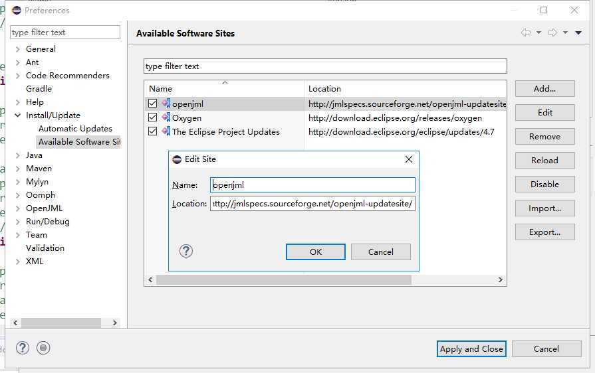Click the Reload button
The height and width of the screenshot is (373, 595).
coord(545,160)
